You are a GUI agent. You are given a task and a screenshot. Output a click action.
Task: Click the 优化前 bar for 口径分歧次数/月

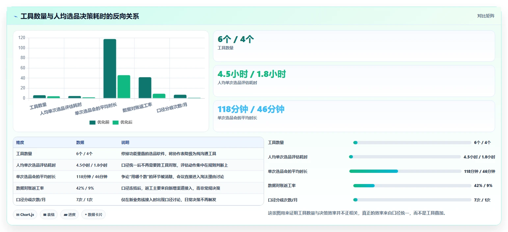pyautogui.click(x=180, y=97)
